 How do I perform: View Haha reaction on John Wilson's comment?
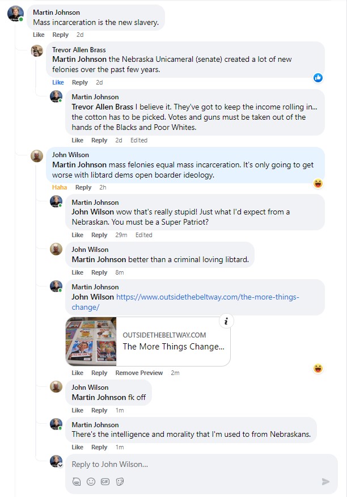click(x=318, y=183)
